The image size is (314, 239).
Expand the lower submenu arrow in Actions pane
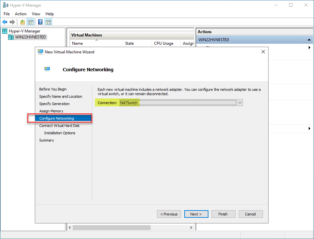(309, 128)
